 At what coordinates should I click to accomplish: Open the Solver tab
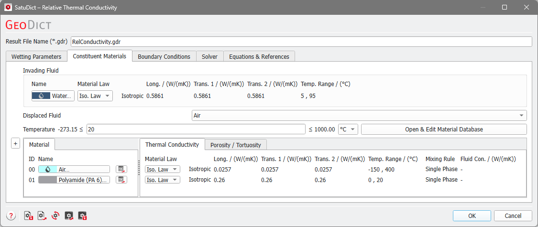tap(209, 56)
